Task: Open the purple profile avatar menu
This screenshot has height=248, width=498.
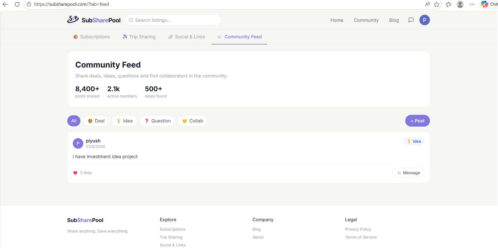Action: [424, 20]
